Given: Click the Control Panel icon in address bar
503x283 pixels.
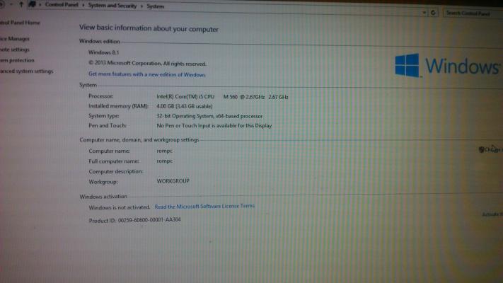Looking at the screenshot, I should (x=32, y=4).
